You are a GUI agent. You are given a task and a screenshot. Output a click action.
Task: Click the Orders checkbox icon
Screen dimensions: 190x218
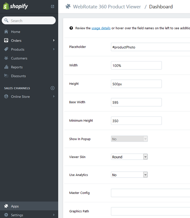coord(6,40)
